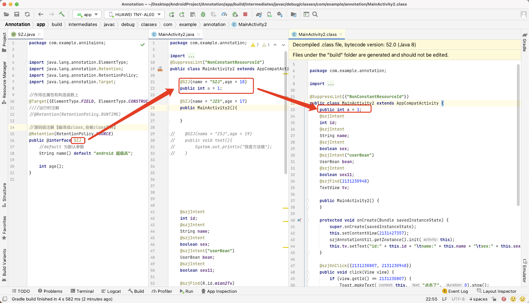The width and height of the screenshot is (529, 303).
Task: Open the Search Everywhere magnifier icon
Action: [315, 14]
